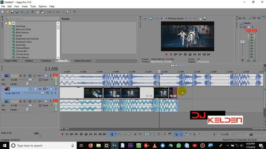Solo video track 2
The image size is (266, 149).
[56, 89]
